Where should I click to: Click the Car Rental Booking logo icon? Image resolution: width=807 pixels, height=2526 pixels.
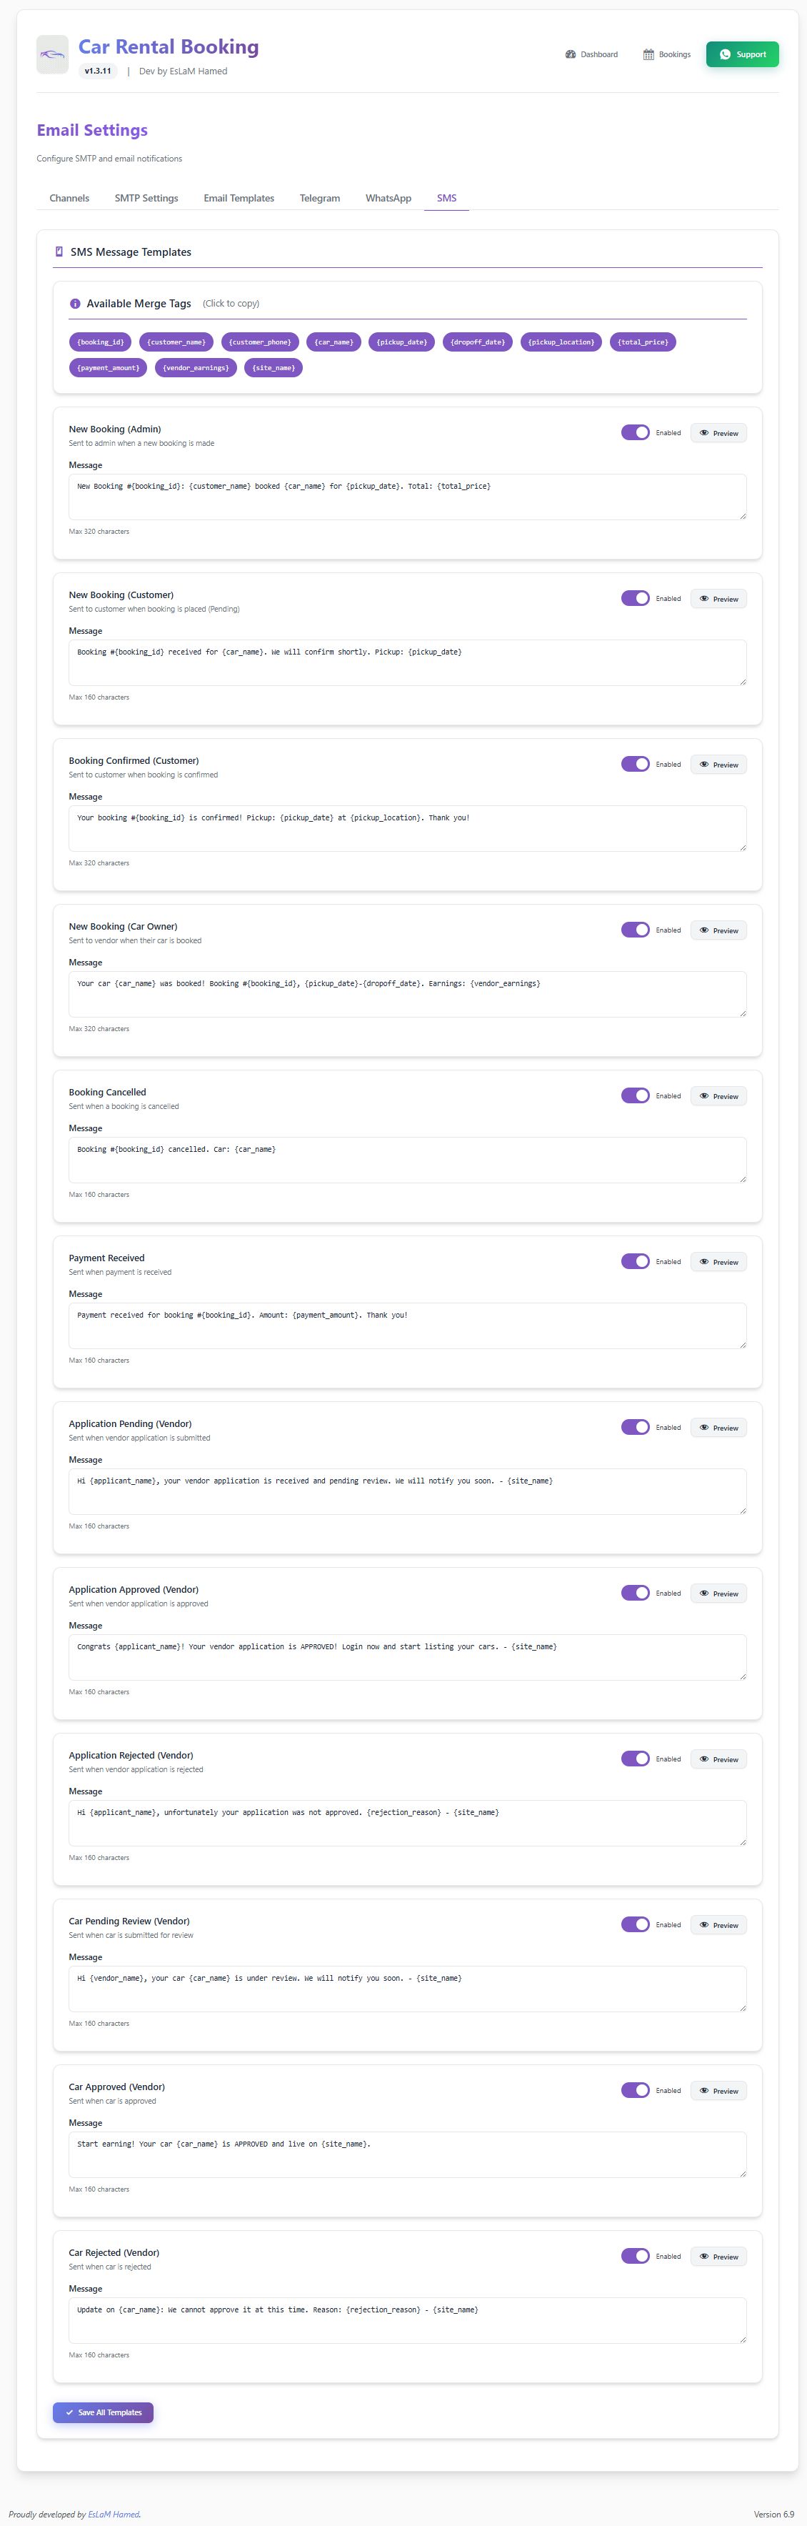pyautogui.click(x=52, y=55)
